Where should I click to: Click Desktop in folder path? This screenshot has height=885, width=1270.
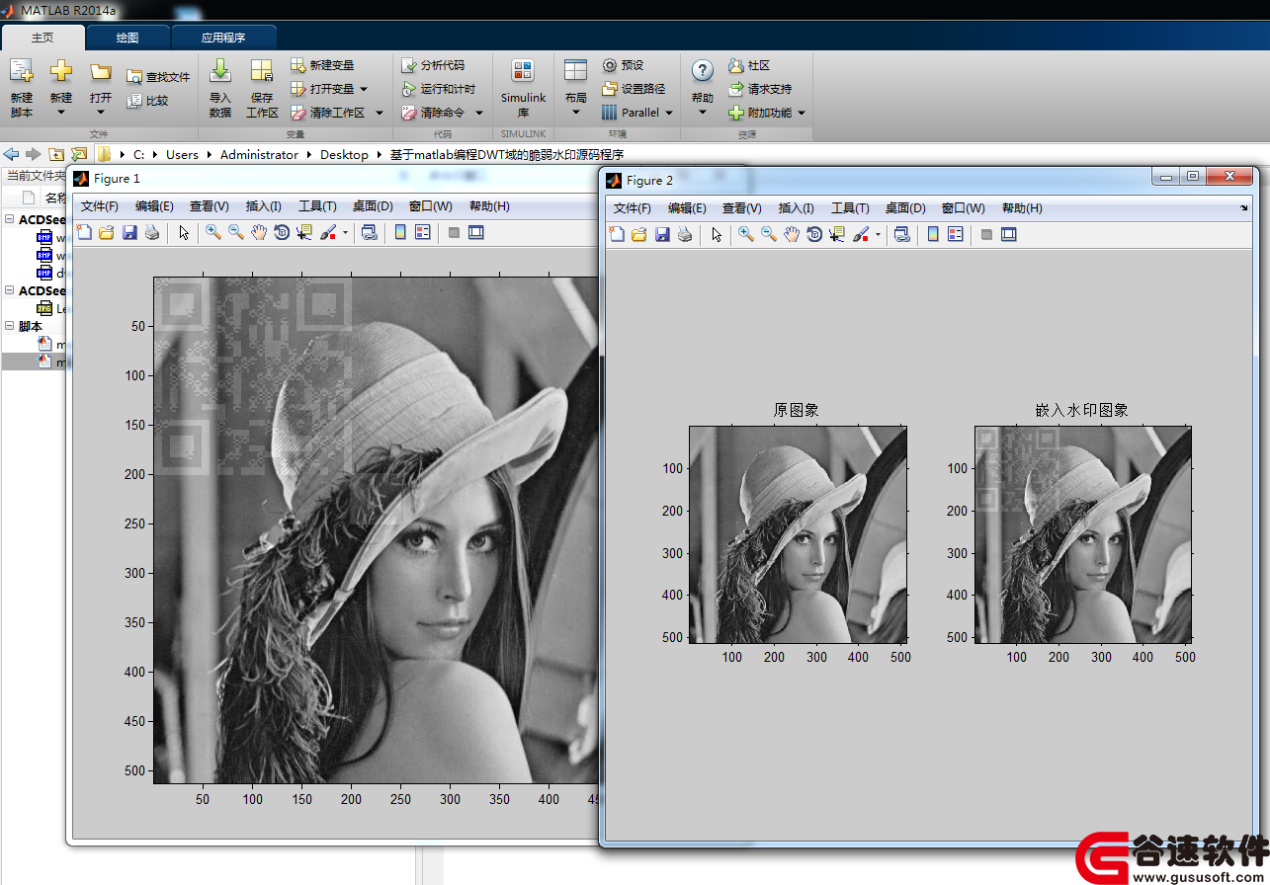[x=344, y=154]
